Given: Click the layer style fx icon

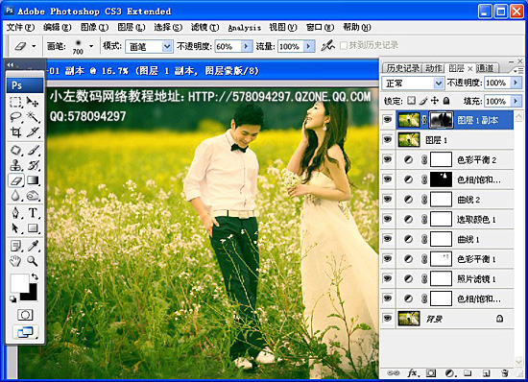Looking at the screenshot, I should pos(413,373).
